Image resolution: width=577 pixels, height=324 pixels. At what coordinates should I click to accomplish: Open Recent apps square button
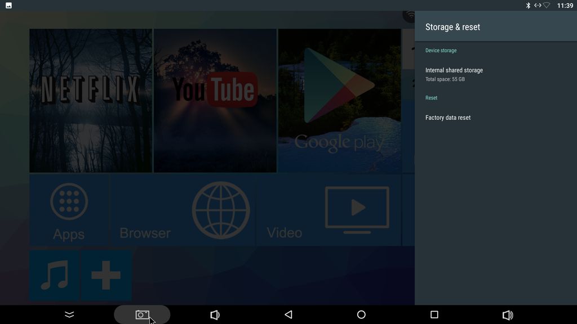pyautogui.click(x=434, y=315)
